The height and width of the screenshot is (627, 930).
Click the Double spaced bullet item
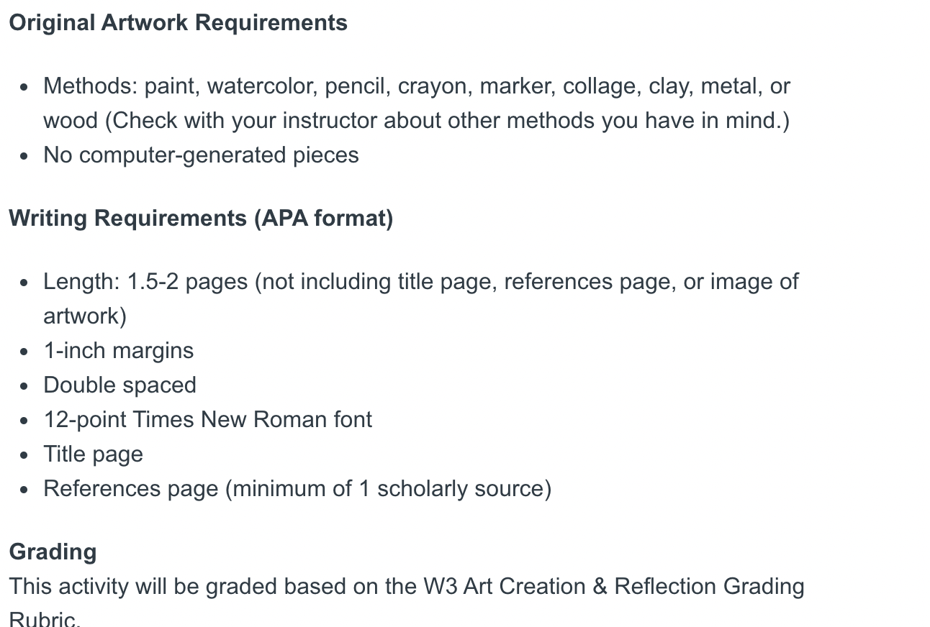tap(119, 385)
